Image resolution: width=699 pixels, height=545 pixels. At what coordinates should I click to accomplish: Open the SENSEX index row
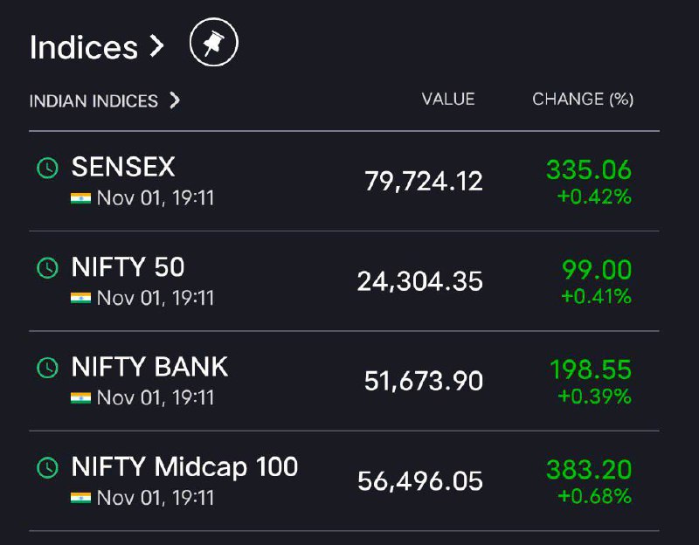coord(344,182)
